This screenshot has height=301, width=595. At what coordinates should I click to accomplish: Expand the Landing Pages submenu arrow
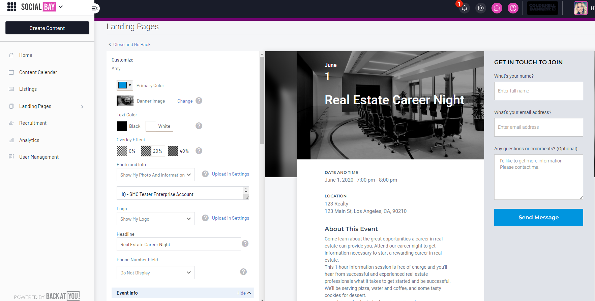pyautogui.click(x=82, y=107)
